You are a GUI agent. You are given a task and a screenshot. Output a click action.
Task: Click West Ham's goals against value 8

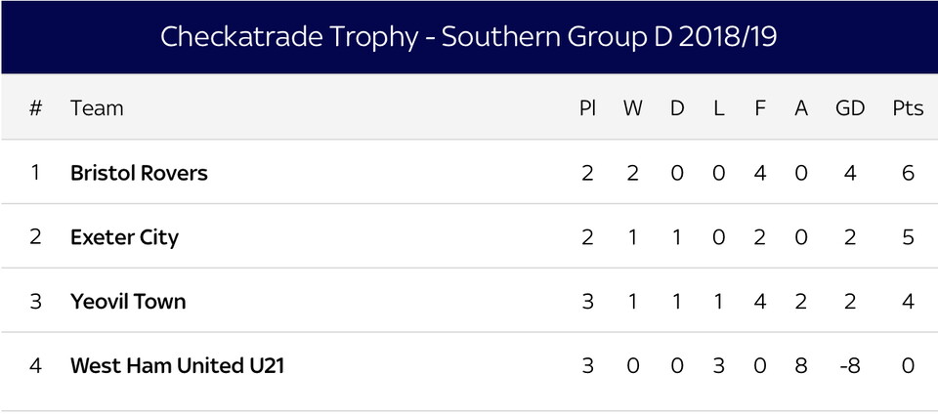[x=801, y=366]
